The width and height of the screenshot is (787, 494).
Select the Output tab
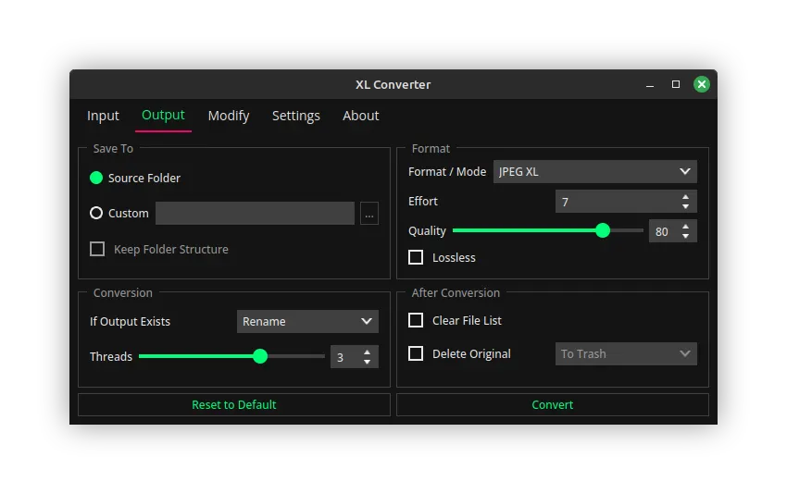pos(163,116)
